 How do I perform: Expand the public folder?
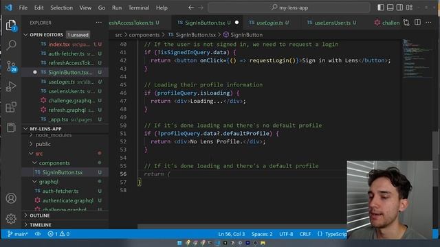tap(43, 144)
